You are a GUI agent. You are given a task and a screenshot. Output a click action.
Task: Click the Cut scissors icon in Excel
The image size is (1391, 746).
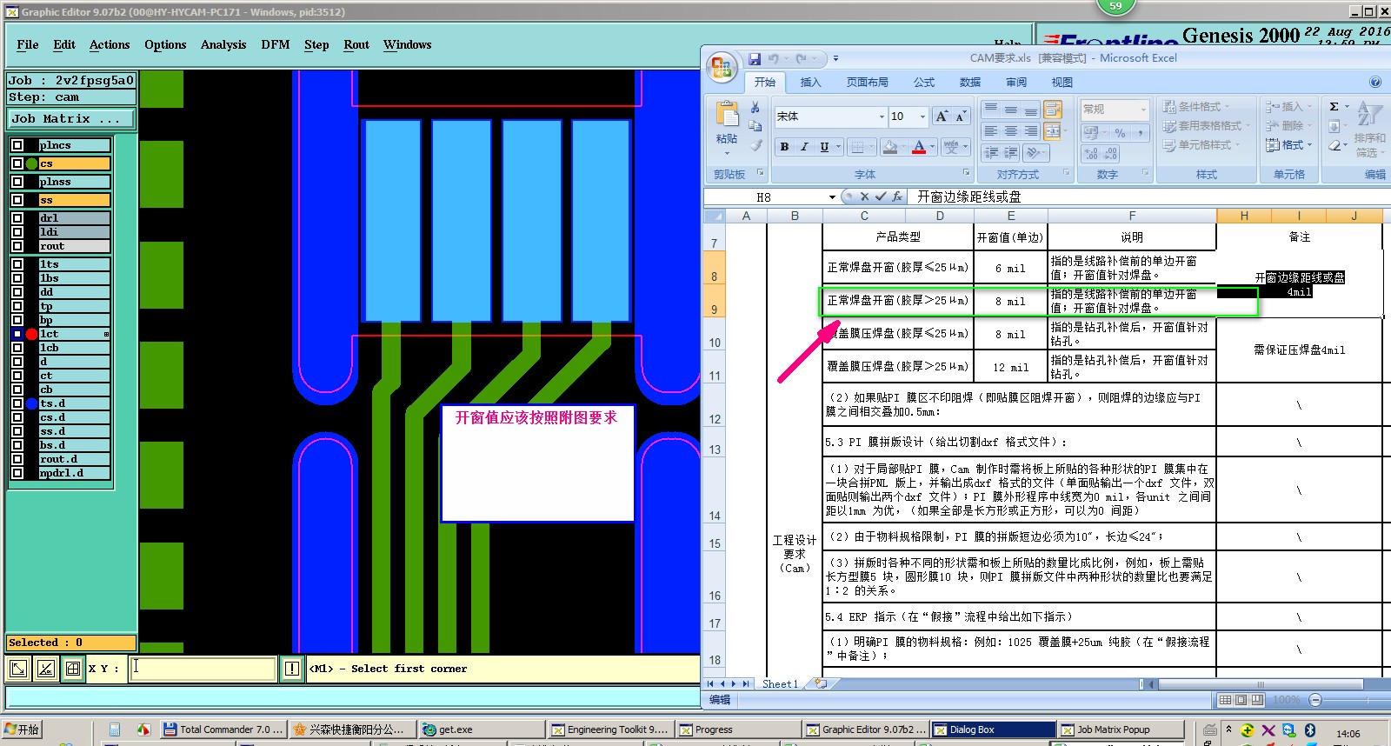tap(755, 108)
